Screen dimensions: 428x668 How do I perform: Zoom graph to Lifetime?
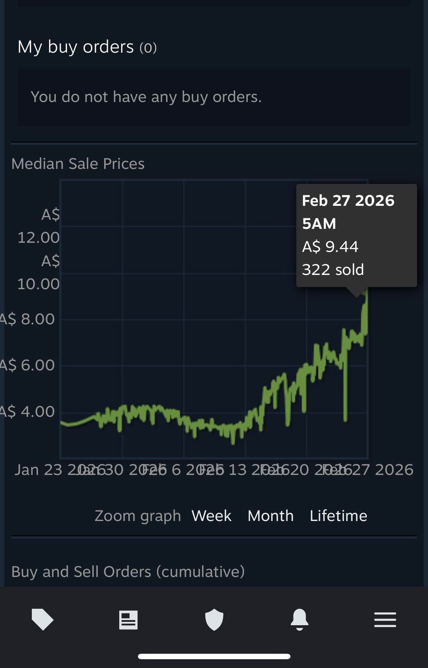pyautogui.click(x=338, y=516)
